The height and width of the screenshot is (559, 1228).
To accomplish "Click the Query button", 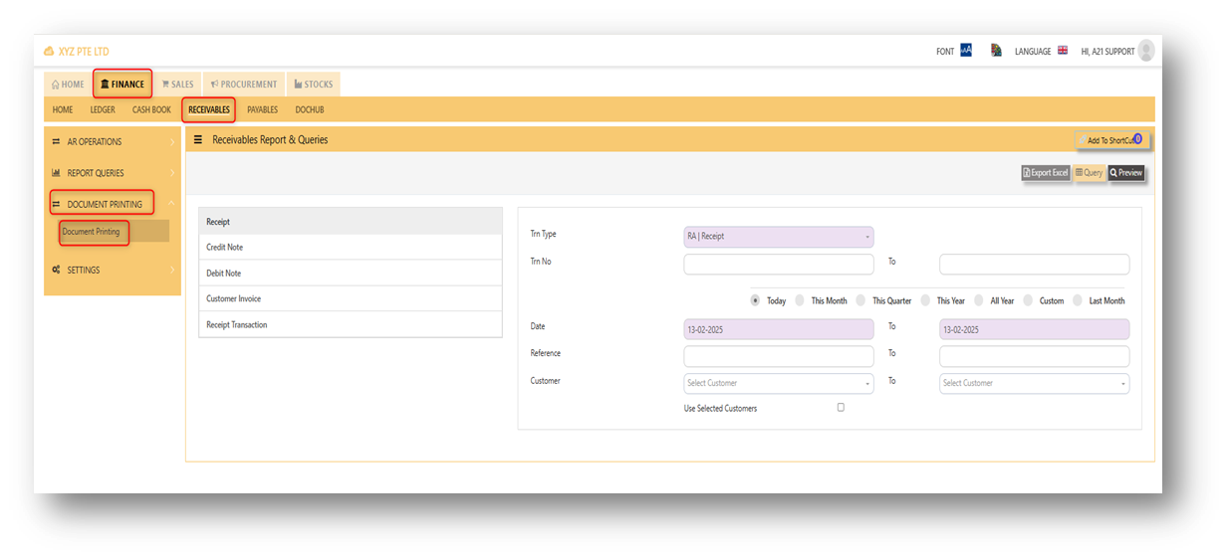I will [x=1090, y=173].
